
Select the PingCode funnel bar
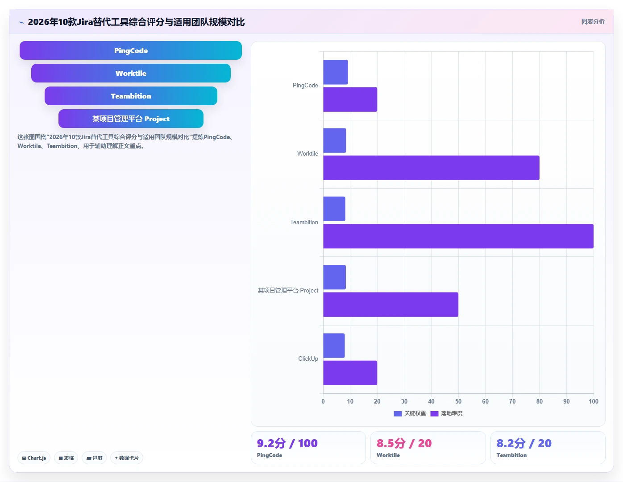coord(131,50)
